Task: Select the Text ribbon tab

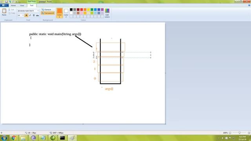Action: [x=32, y=5]
